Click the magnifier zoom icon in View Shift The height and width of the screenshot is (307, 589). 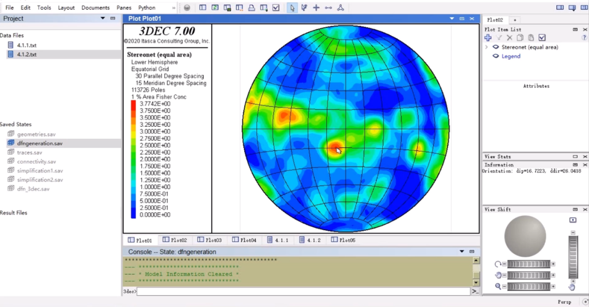pos(498,286)
